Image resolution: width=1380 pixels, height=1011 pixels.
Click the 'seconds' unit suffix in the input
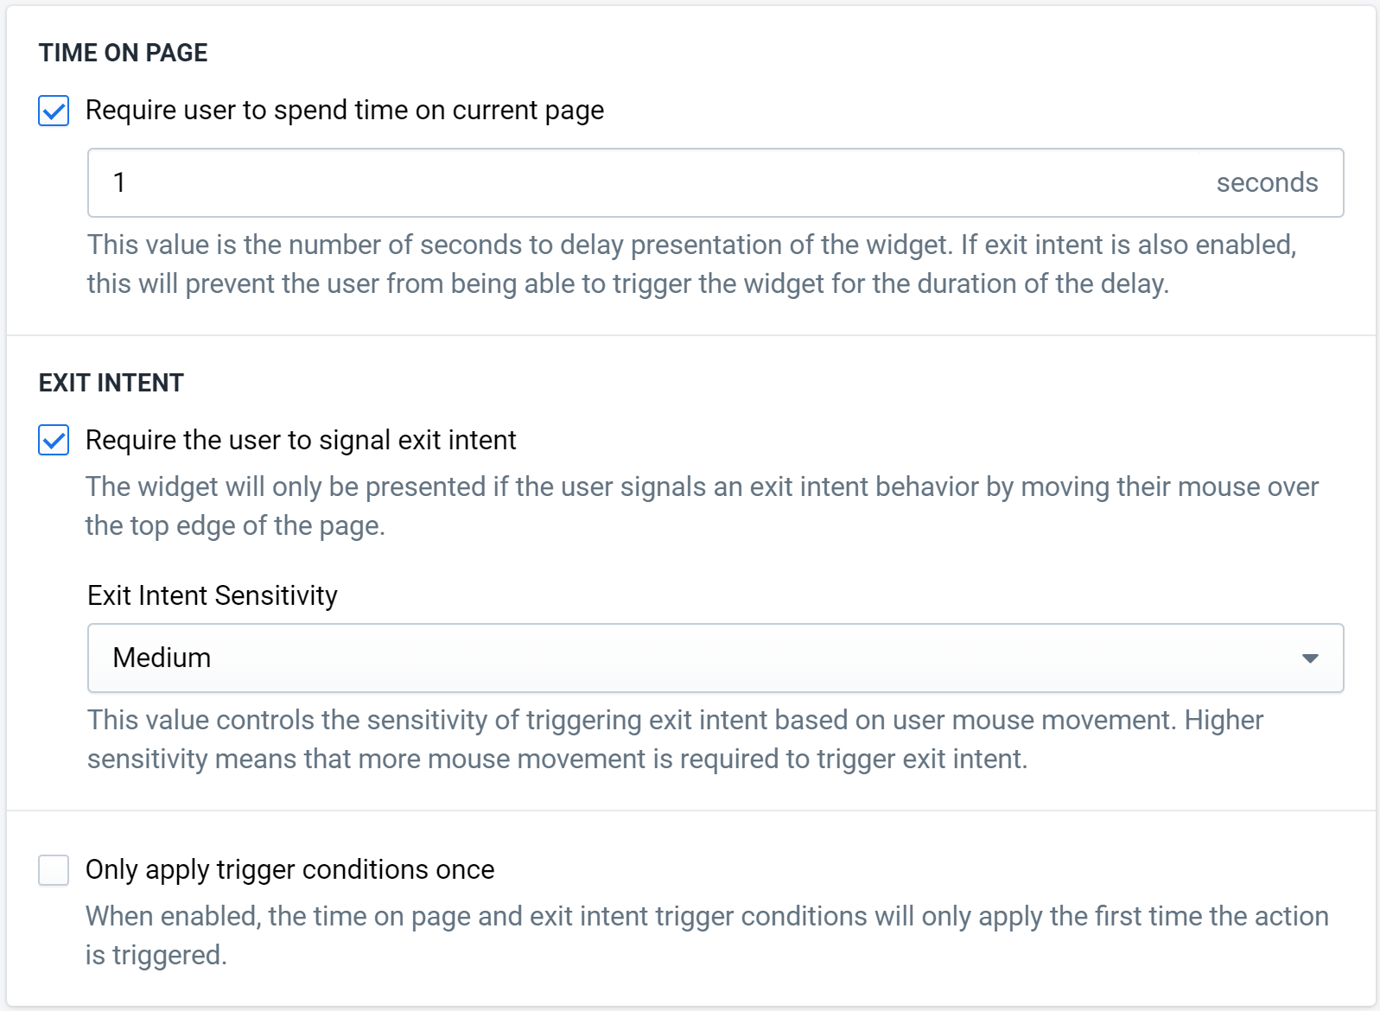point(1267,182)
